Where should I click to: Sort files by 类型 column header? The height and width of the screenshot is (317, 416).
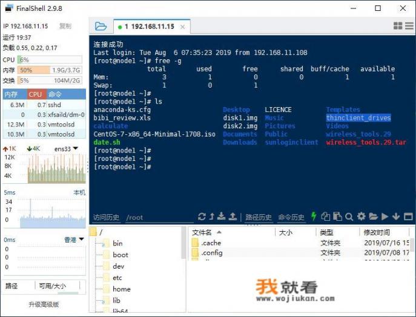337,232
